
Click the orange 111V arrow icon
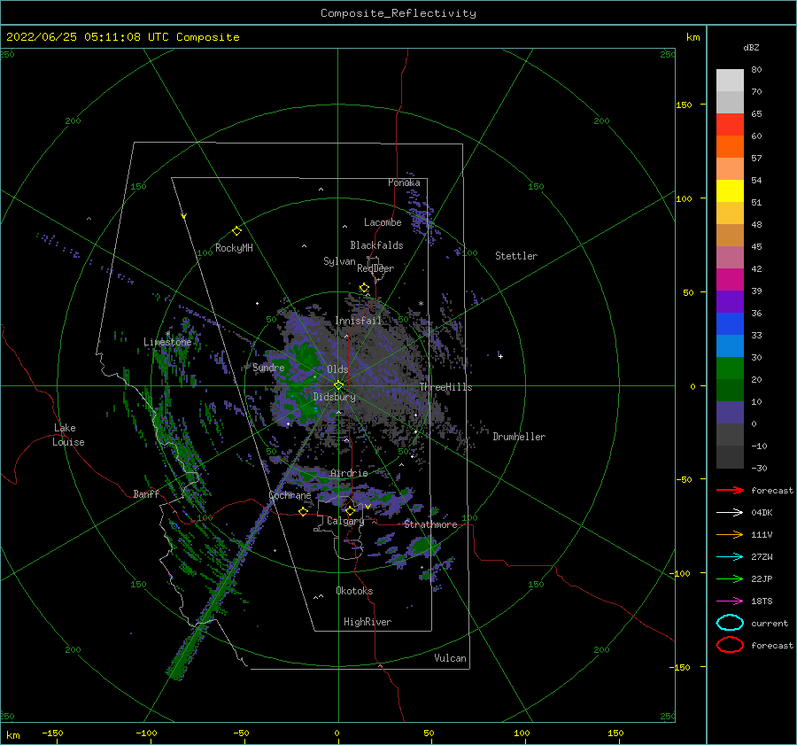[730, 534]
